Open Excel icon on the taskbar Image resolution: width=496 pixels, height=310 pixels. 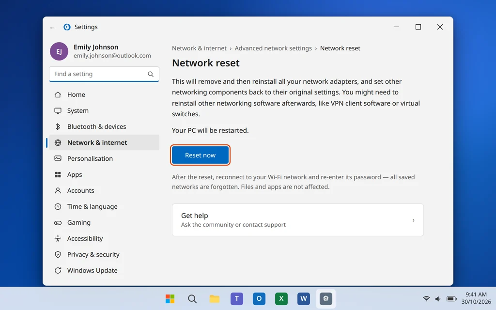click(281, 298)
